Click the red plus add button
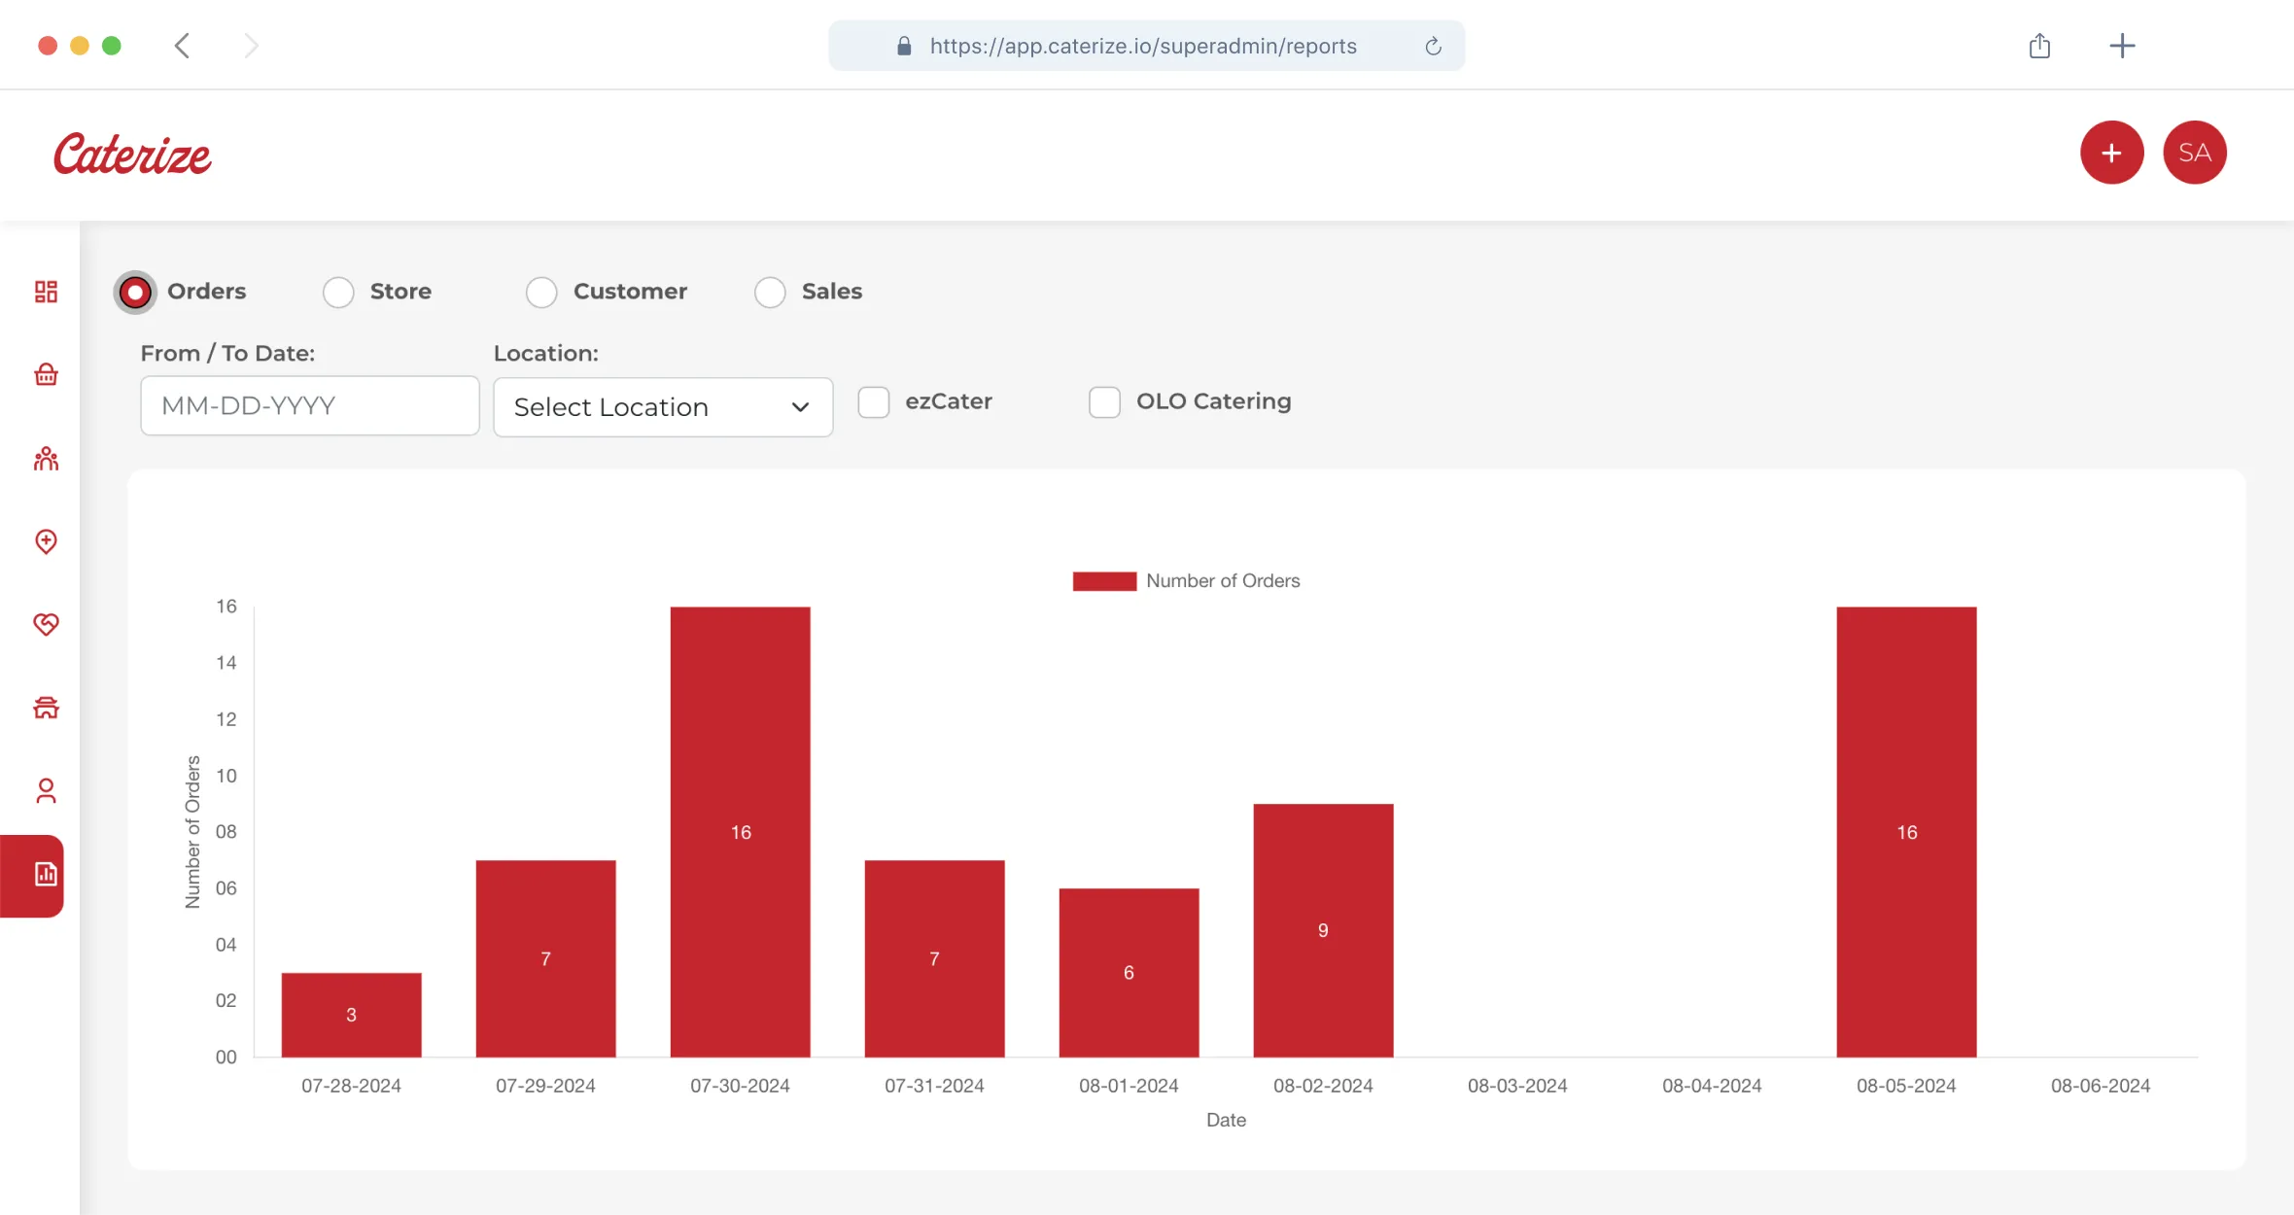Viewport: 2294px width, 1215px height. [2111, 153]
